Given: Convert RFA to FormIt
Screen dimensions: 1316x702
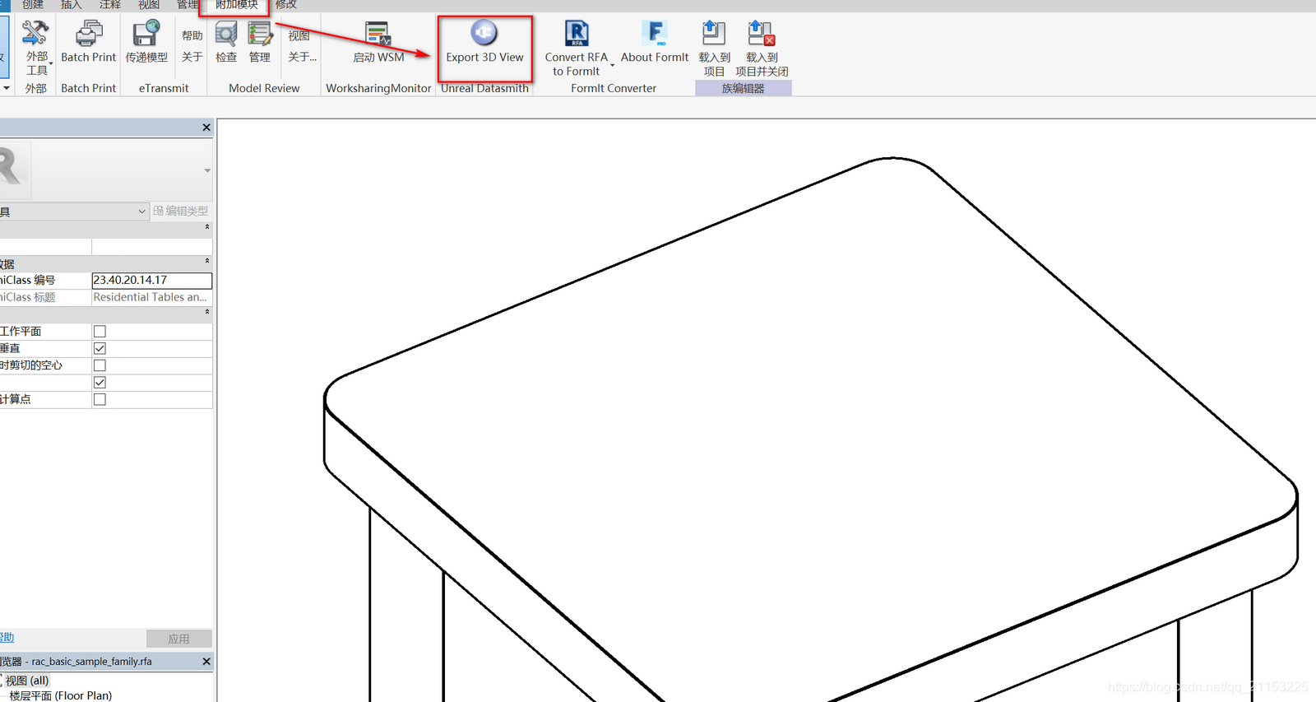Looking at the screenshot, I should click(x=576, y=49).
